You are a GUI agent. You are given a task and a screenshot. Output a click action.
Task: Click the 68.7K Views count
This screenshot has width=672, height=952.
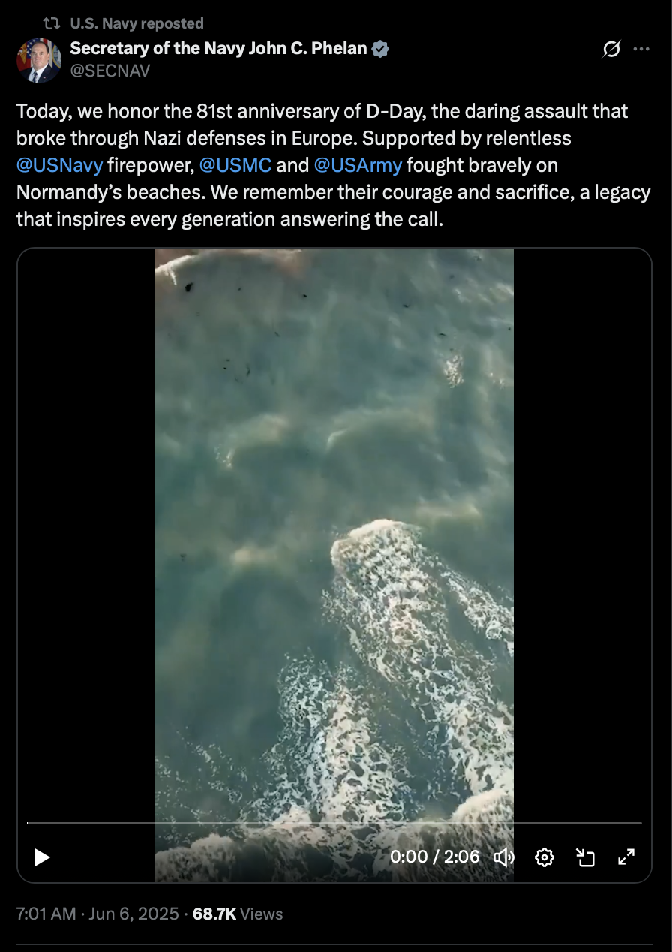[238, 914]
